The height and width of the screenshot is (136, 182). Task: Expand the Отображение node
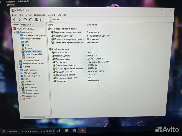tap(18, 70)
